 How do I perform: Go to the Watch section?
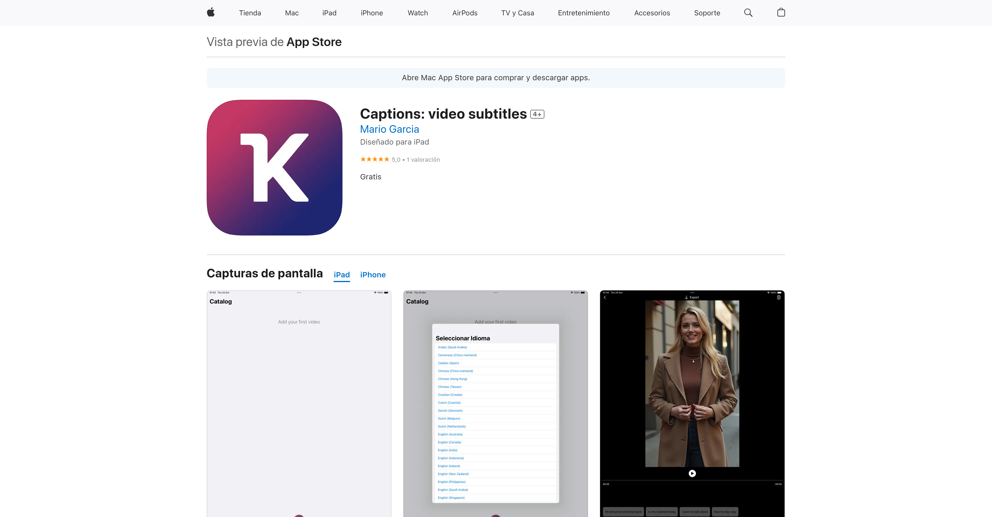pyautogui.click(x=417, y=13)
